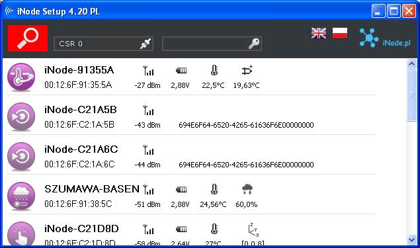
Task: Click the 60,0% humidity reading
Action: pyautogui.click(x=247, y=204)
